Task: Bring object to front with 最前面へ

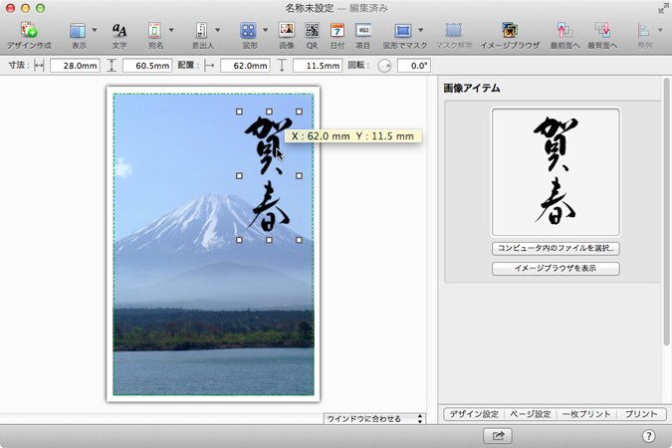Action: point(564,31)
